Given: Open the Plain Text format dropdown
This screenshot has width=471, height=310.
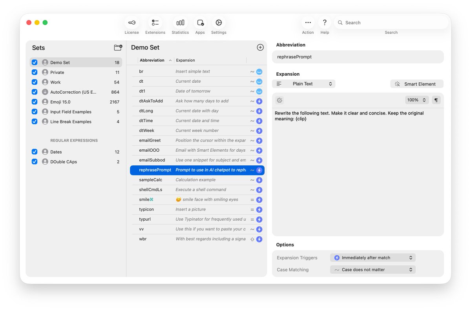Looking at the screenshot, I should point(304,84).
